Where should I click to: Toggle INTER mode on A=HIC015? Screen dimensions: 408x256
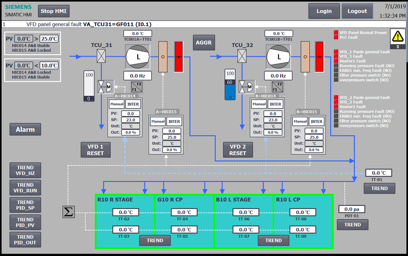click(x=174, y=121)
